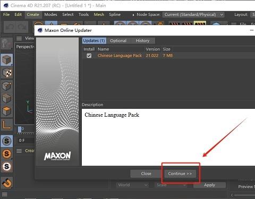The width and height of the screenshot is (255, 199).
Task: Click the timeline frame 0 marker
Action: click(x=20, y=129)
